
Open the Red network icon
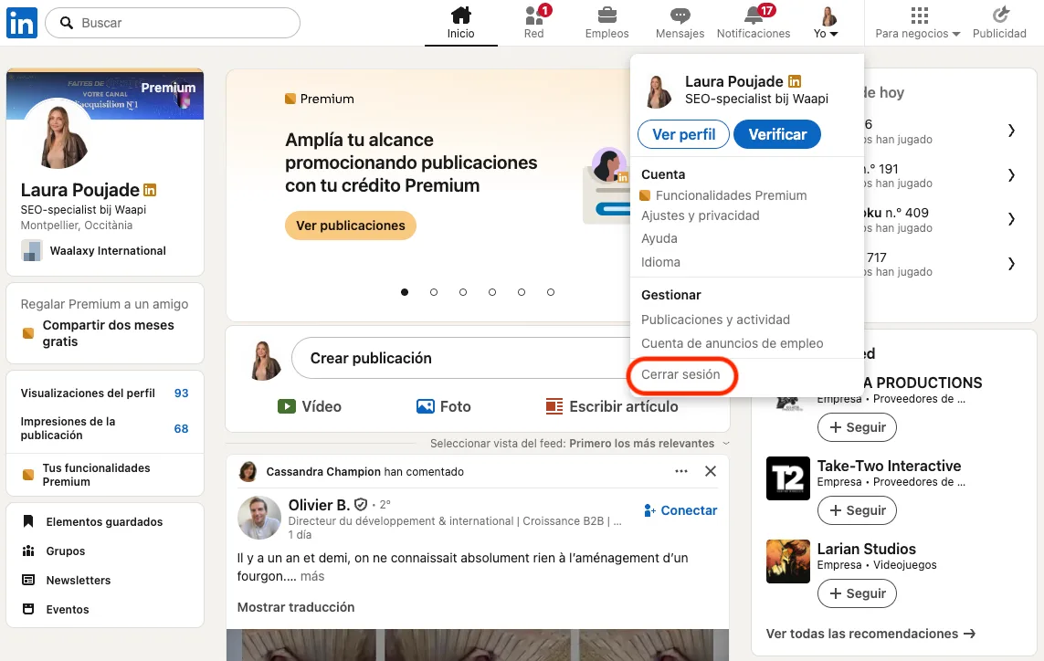point(534,15)
